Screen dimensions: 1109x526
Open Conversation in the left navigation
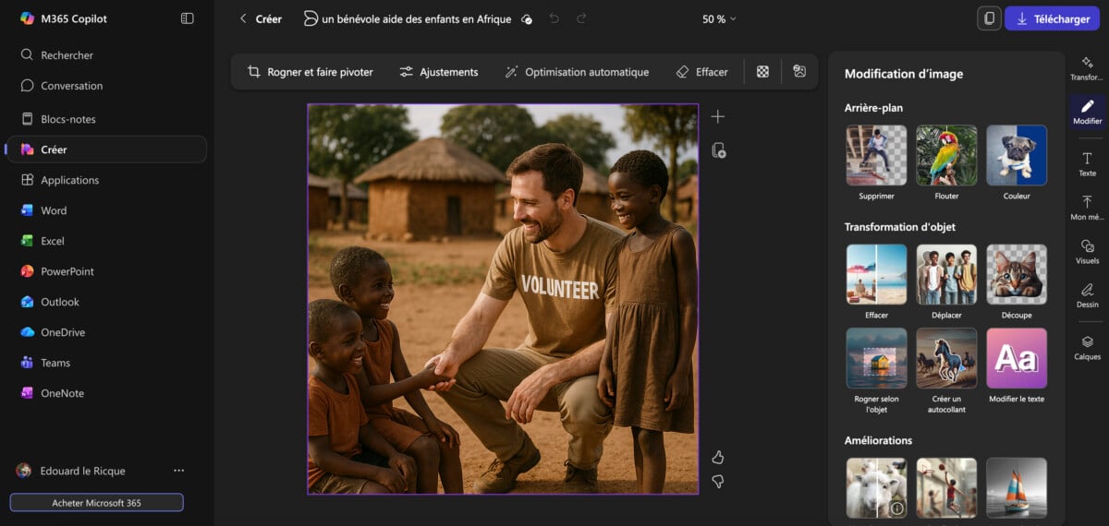(x=71, y=86)
